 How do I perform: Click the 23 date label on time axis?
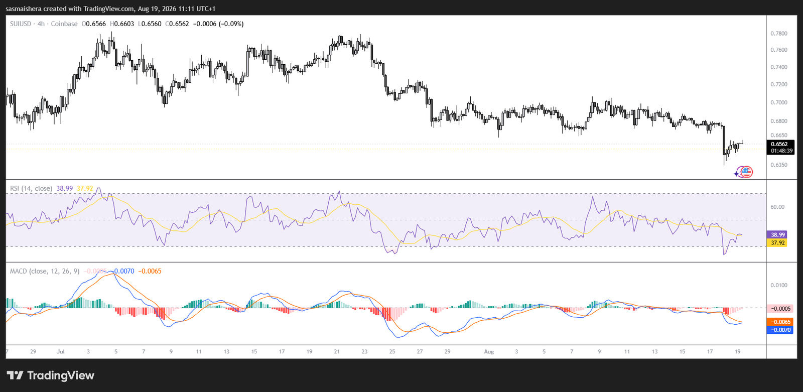(x=364, y=352)
